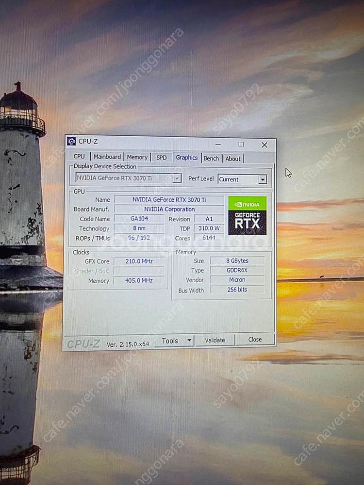The width and height of the screenshot is (364, 485).
Task: Click the GDDR6X memory type value
Action: point(237,270)
